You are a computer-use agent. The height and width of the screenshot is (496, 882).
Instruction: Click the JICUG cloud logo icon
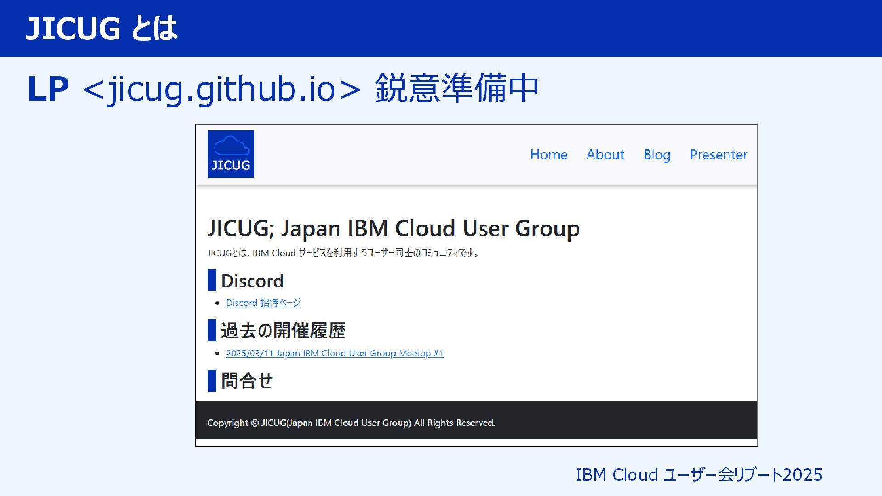[231, 154]
